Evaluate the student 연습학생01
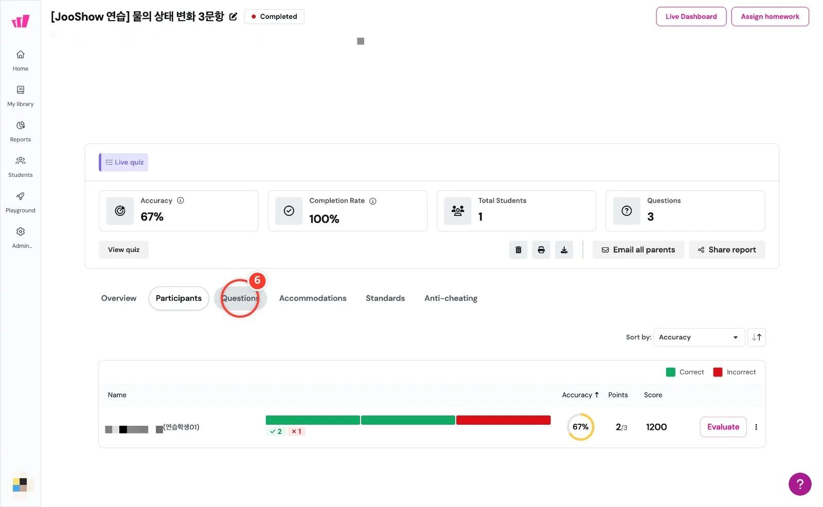This screenshot has width=823, height=507. (x=723, y=427)
